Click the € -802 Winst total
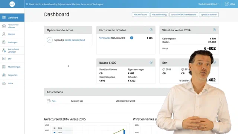The image size is (238, 134). (210, 48)
